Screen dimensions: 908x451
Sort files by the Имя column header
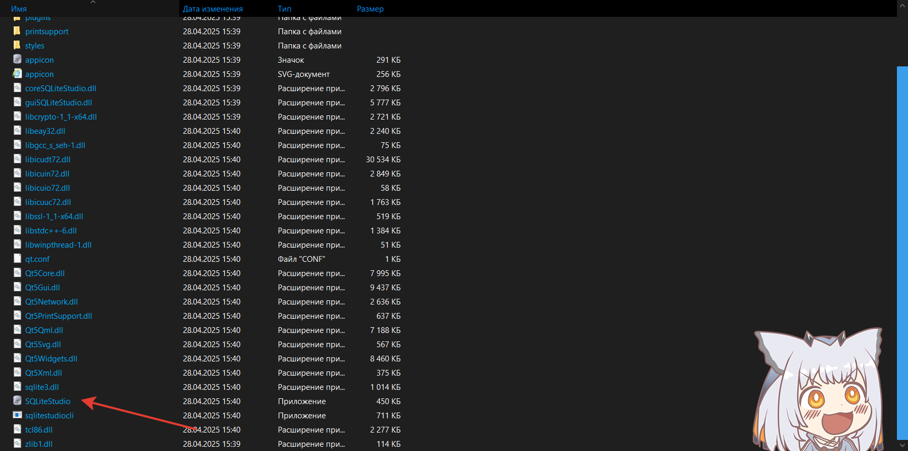pos(19,9)
